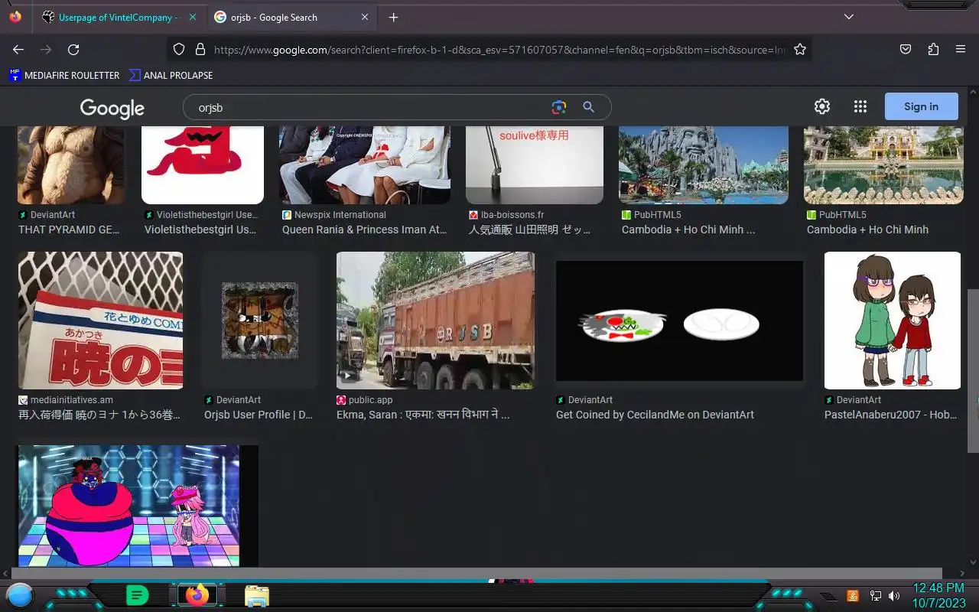Submit search with the magnifier icon
The width and height of the screenshot is (979, 612).
click(x=588, y=107)
